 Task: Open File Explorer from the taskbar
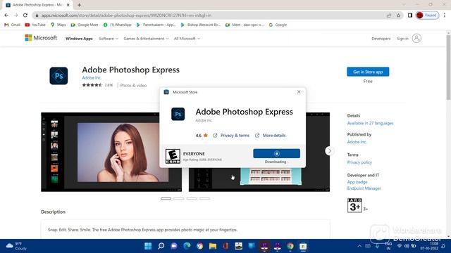[x=213, y=246]
